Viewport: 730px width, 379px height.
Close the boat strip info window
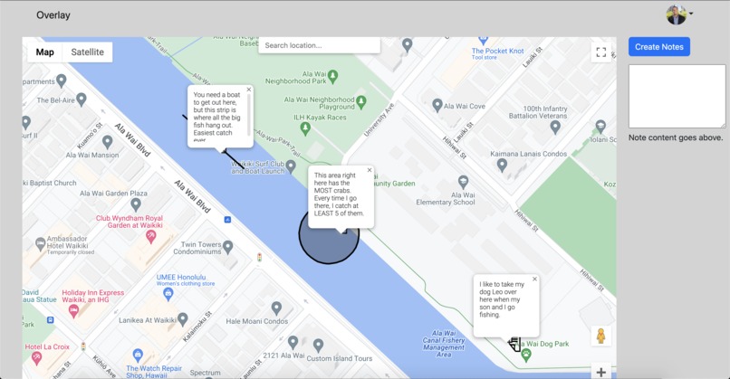click(248, 90)
